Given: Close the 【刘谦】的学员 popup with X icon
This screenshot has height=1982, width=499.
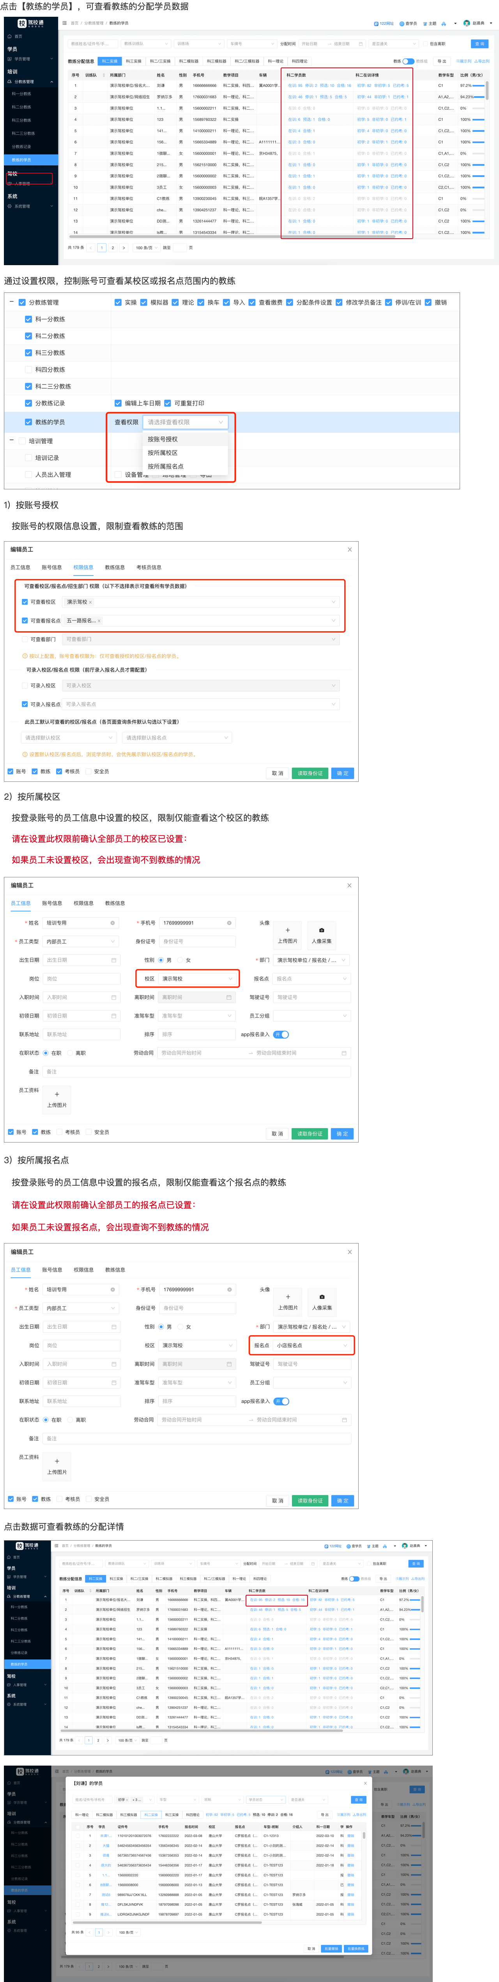Looking at the screenshot, I should pos(365,1783).
